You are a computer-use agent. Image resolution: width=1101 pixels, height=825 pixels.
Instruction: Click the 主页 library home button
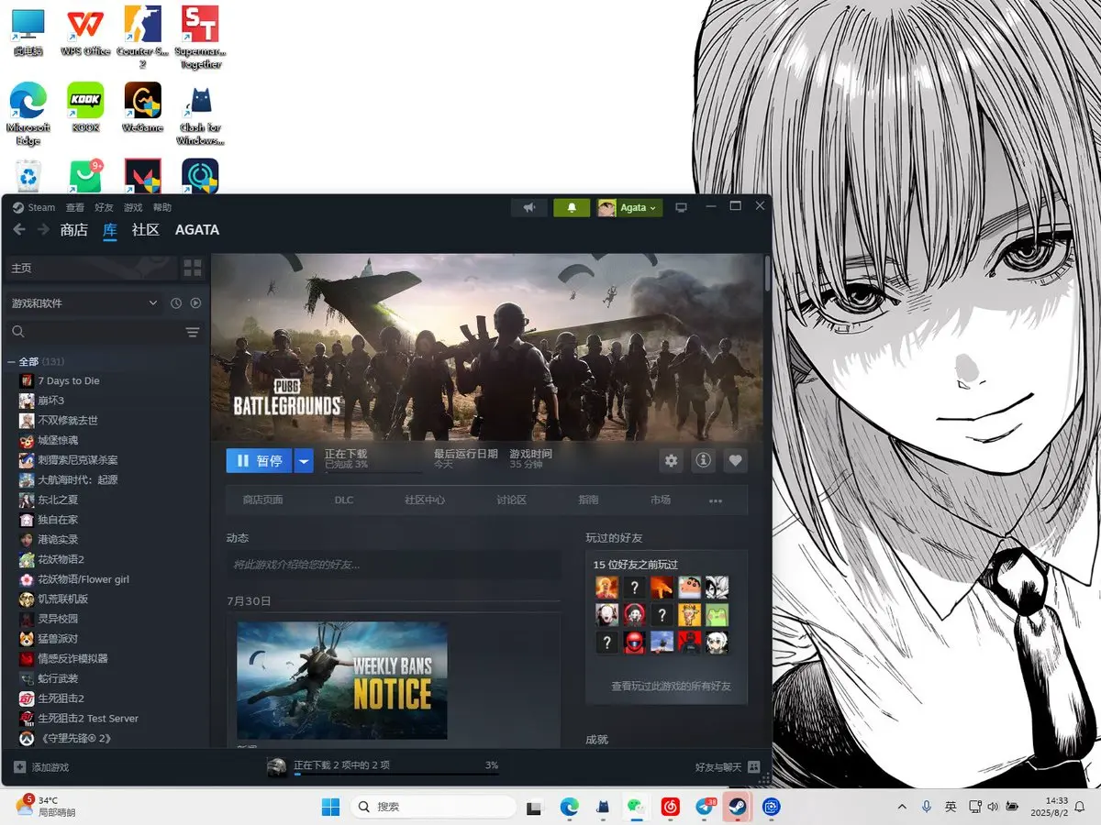(90, 268)
